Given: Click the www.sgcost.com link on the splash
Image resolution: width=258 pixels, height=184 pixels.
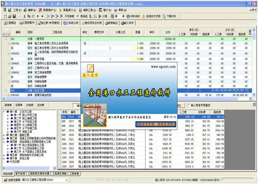Looking at the screenshot, I should tap(163, 67).
